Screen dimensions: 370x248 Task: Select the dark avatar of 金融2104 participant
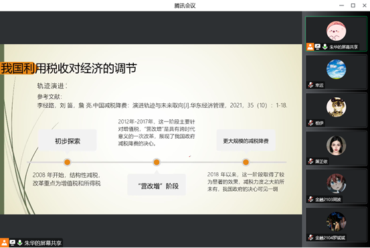(x=337, y=221)
